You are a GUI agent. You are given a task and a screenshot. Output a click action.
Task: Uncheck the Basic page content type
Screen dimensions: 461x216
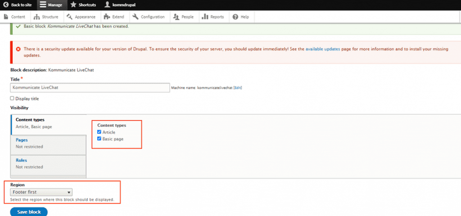coord(99,139)
